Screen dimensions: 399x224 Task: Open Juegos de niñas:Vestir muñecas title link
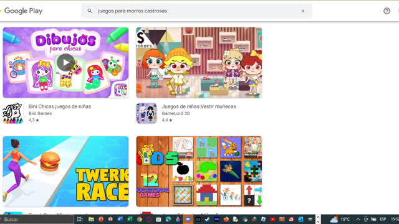tap(199, 106)
